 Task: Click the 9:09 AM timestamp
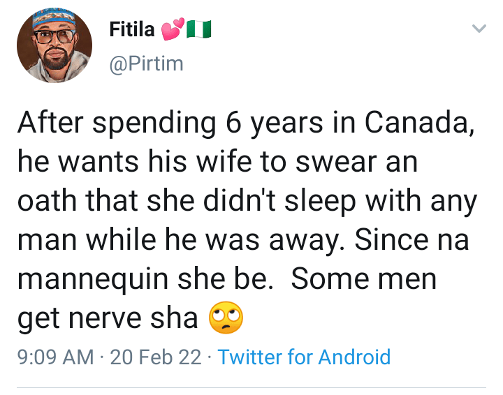54,357
